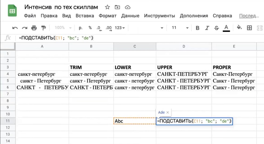
Task: Click the fx function icon
Action: [x=8, y=38]
